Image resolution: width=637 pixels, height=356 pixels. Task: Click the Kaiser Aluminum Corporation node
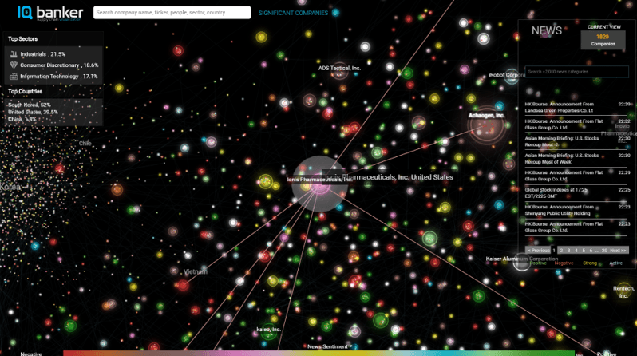521,262
